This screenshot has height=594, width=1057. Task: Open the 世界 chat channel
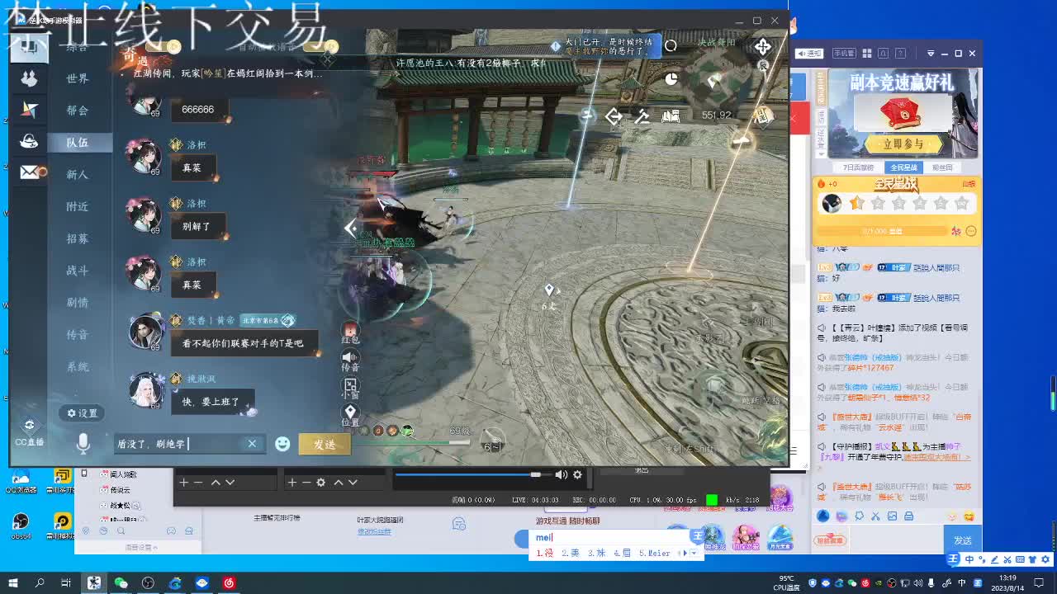tap(78, 78)
